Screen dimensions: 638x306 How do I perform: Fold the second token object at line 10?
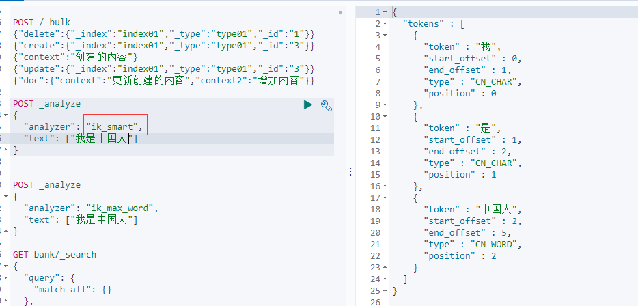click(x=385, y=116)
